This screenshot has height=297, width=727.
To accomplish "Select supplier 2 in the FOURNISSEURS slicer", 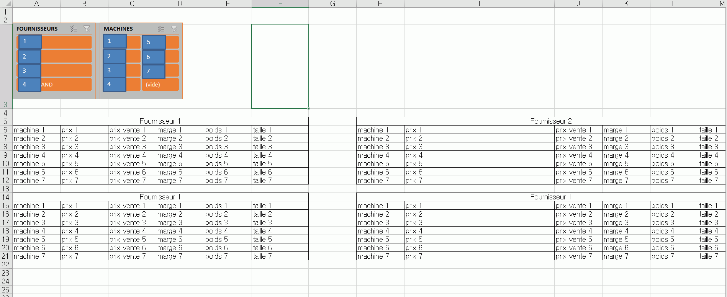I will pyautogui.click(x=54, y=56).
